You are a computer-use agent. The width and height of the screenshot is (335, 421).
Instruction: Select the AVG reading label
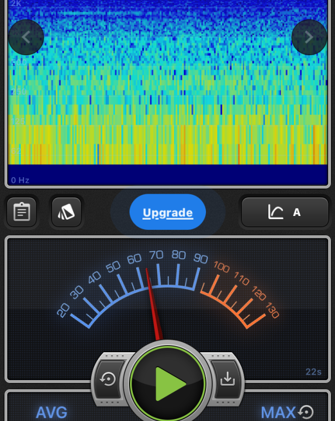[x=52, y=413]
